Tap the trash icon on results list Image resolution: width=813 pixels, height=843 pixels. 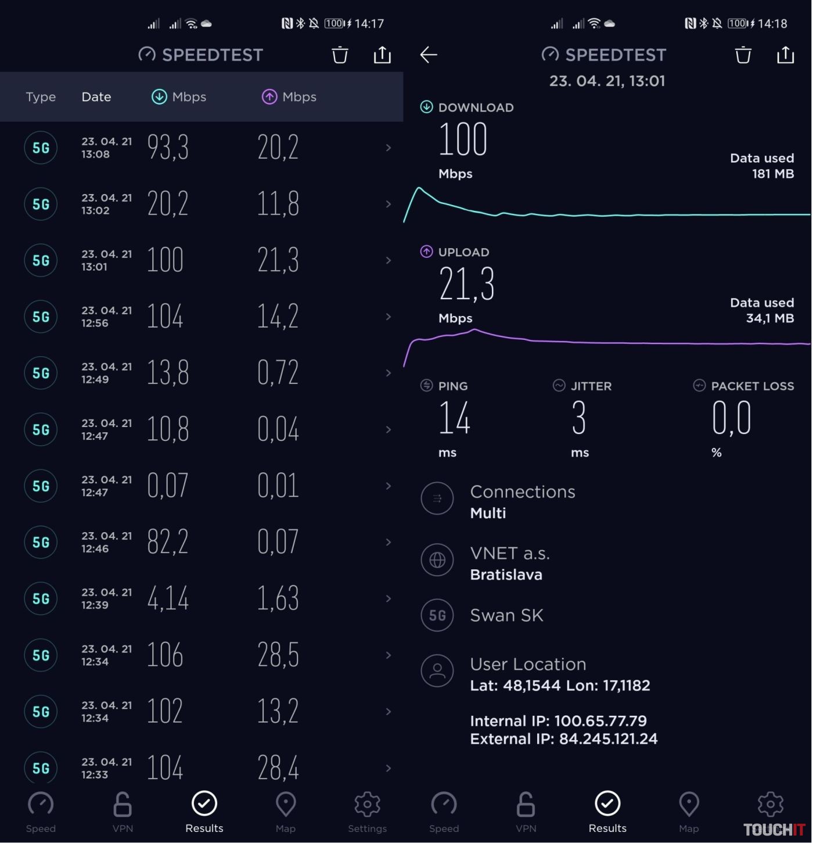(x=340, y=55)
